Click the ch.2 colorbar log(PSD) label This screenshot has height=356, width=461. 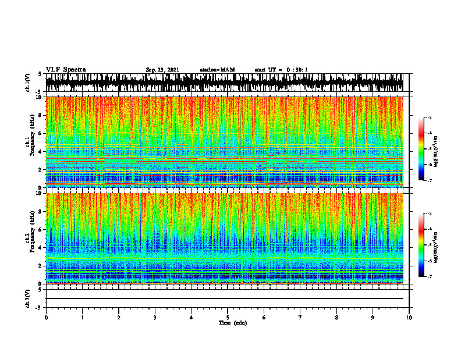[436, 247]
